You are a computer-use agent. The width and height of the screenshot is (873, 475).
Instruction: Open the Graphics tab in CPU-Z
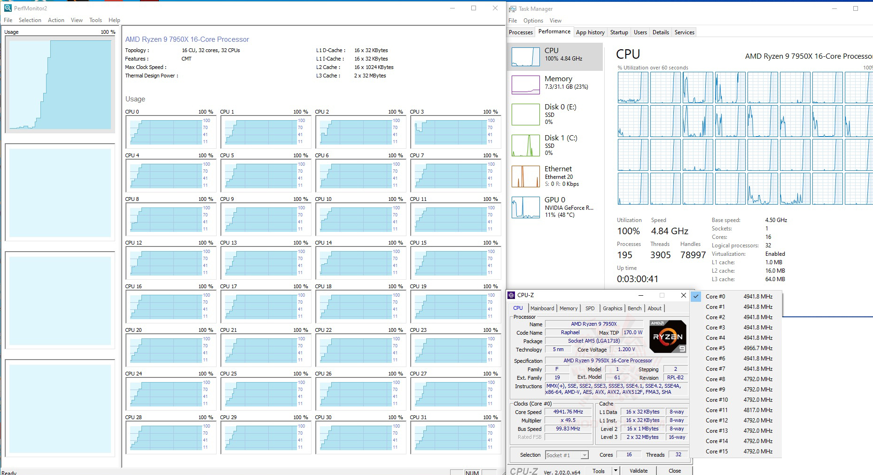[x=612, y=308]
